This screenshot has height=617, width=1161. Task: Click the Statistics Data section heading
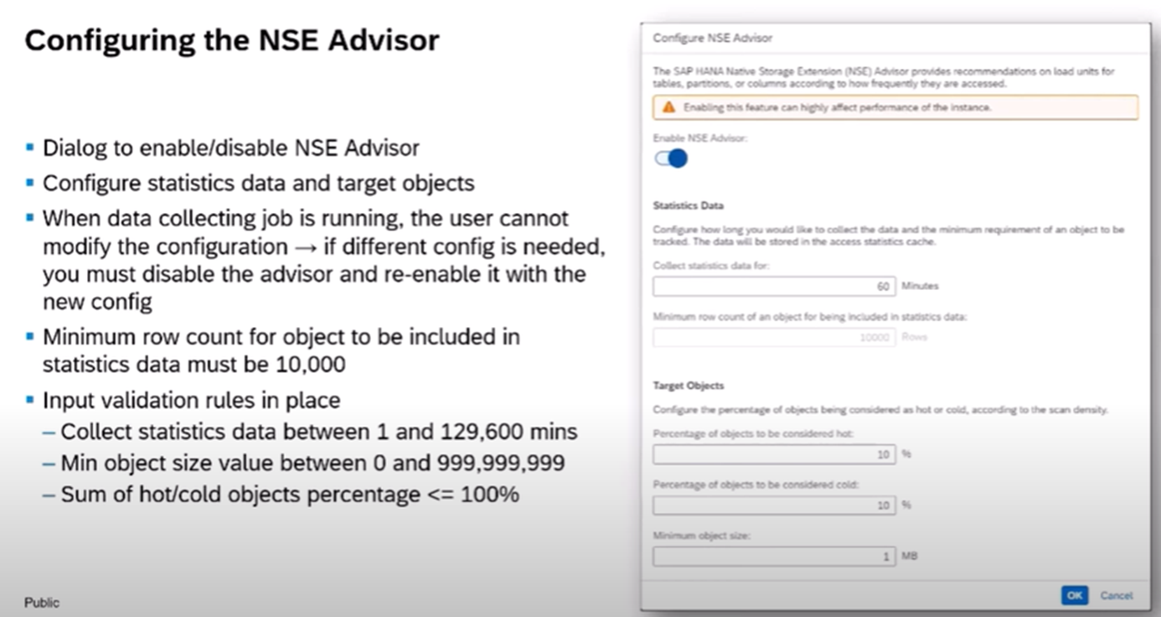point(689,205)
